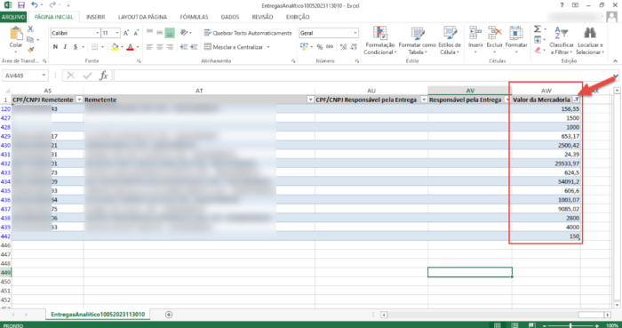Select the Format Painter brush icon

[30, 50]
